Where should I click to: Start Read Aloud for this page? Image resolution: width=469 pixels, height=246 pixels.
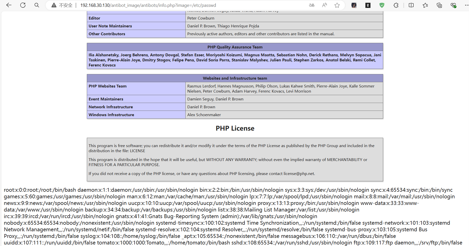[x=325, y=5]
